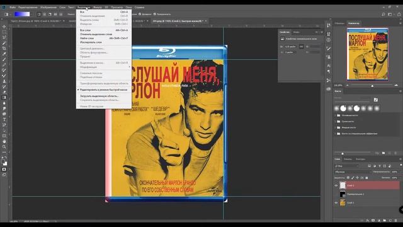Click the Navigator preview thumbnail
Screen dimensions: 403x227
[x=368, y=54]
